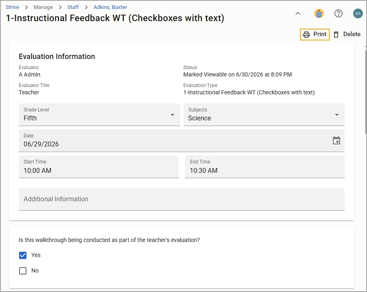Open the Grade Level dropdown
The width and height of the screenshot is (367, 292).
coord(99,115)
